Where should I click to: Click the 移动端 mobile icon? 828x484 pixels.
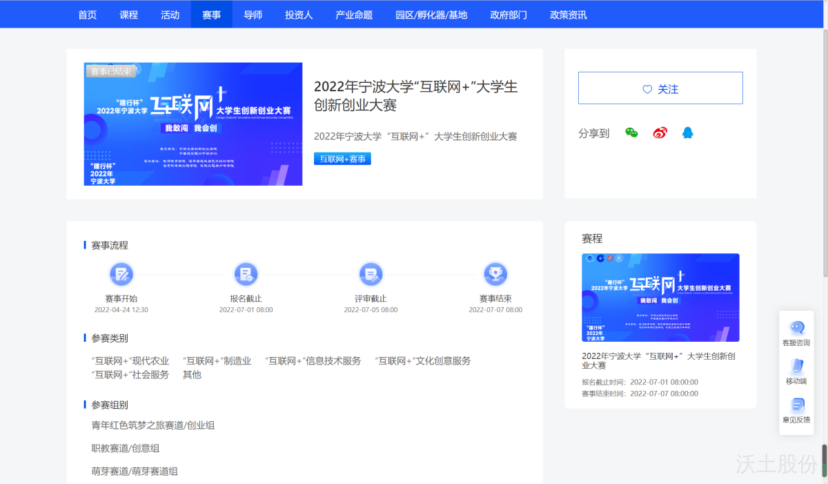pyautogui.click(x=796, y=367)
